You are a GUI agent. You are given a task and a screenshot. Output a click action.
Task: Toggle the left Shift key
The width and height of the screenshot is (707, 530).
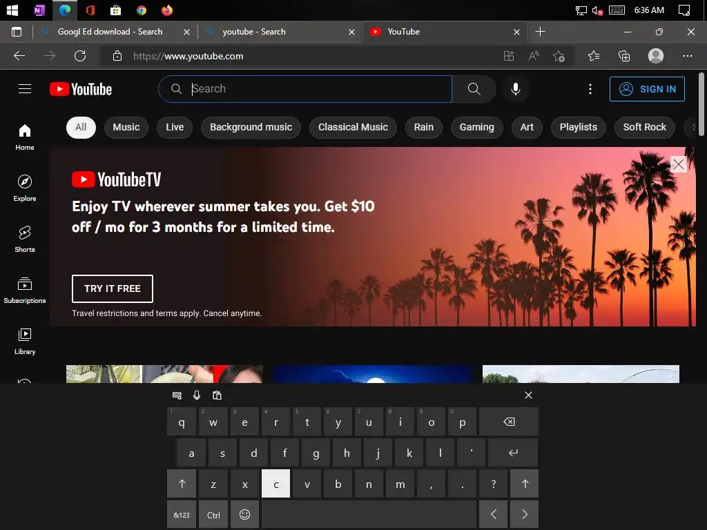[182, 484]
